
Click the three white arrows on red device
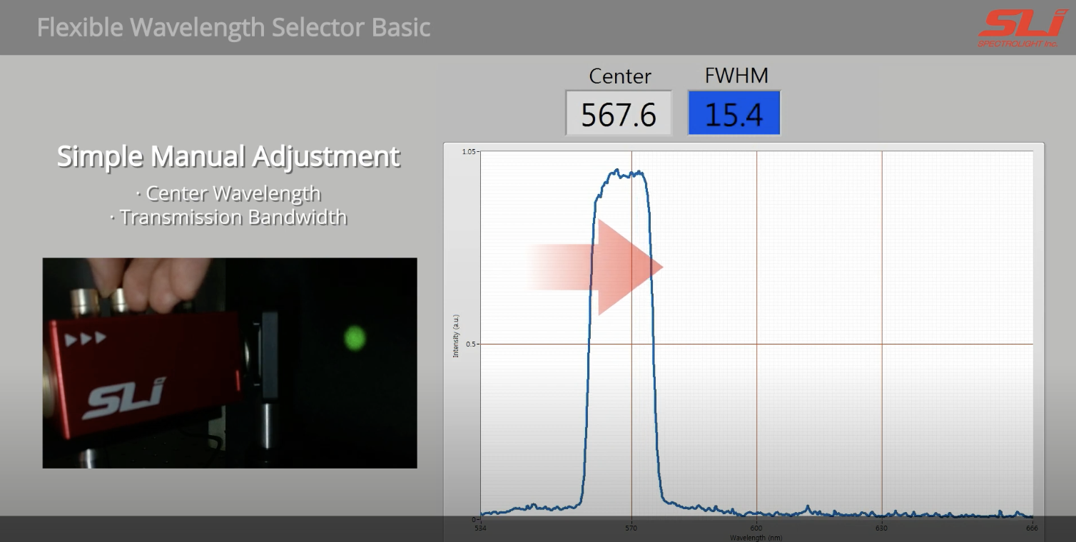(x=86, y=338)
